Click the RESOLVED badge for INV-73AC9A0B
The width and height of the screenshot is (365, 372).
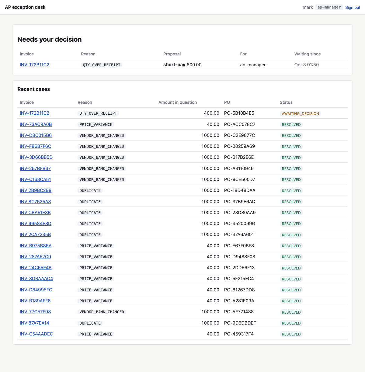pos(291,124)
